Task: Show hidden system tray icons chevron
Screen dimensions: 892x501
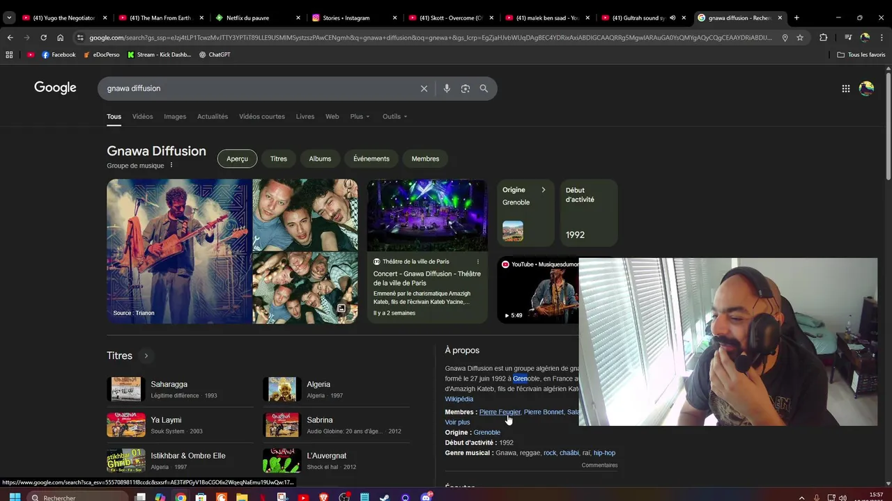Action: pyautogui.click(x=801, y=498)
